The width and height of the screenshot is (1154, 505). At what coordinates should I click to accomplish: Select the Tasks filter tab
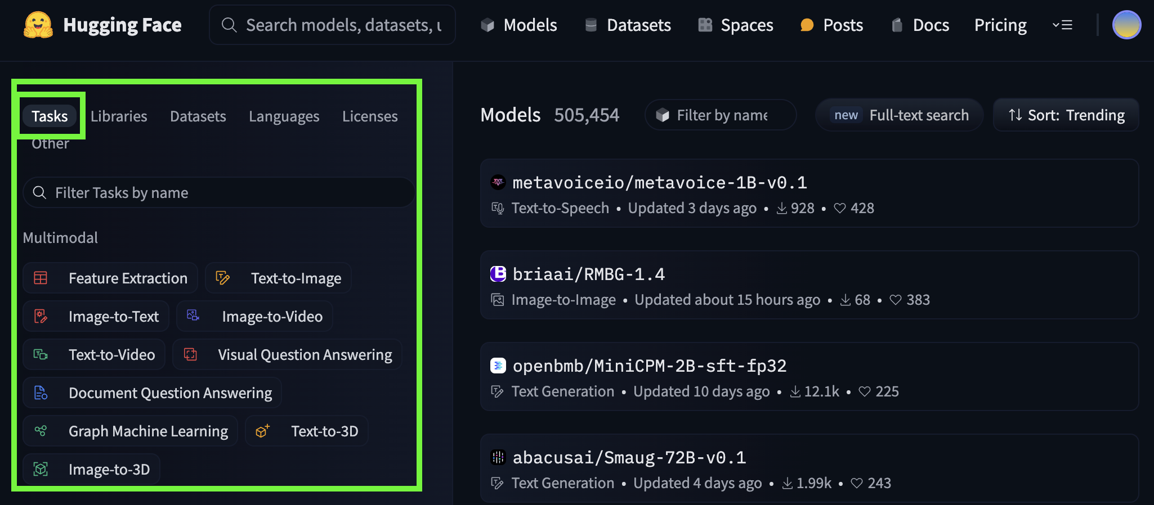[50, 116]
